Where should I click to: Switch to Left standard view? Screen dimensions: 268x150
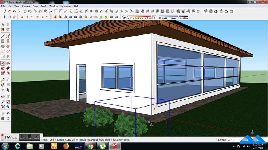[x=231, y=11]
